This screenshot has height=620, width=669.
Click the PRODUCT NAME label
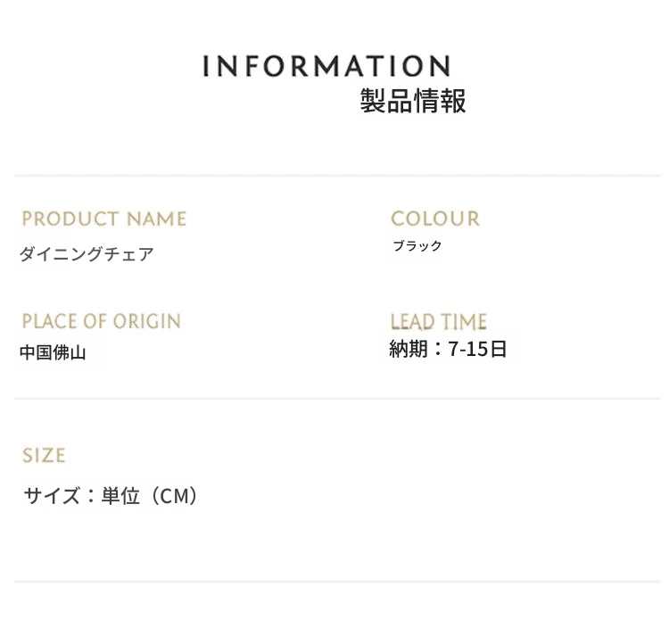click(104, 219)
